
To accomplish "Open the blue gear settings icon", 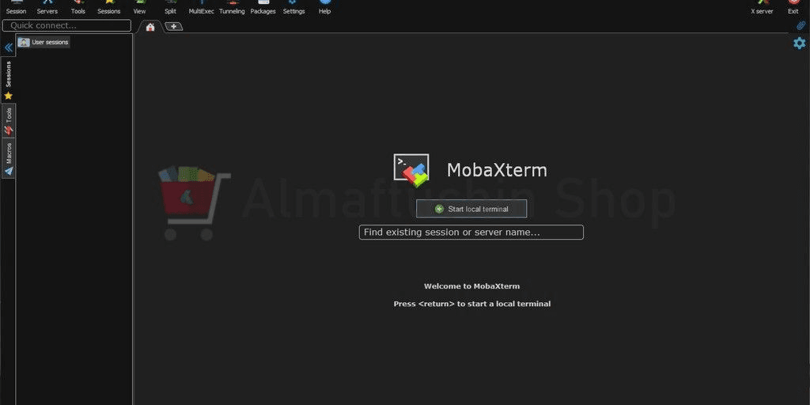I will click(799, 43).
